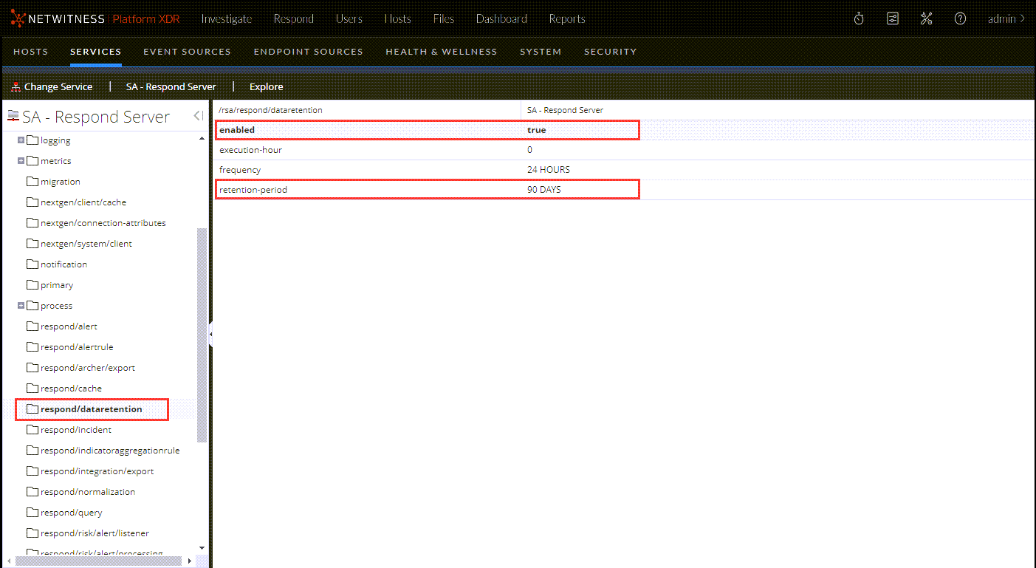This screenshot has height=568, width=1036.
Task: Select the nextgen/connection-attributes node
Action: pyautogui.click(x=103, y=223)
